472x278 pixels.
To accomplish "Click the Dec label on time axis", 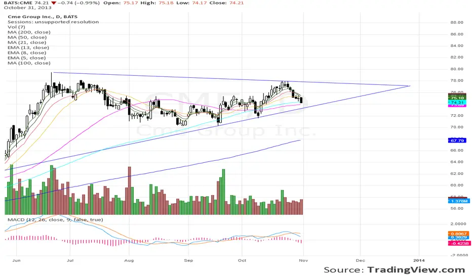I will pyautogui.click(x=360, y=260).
